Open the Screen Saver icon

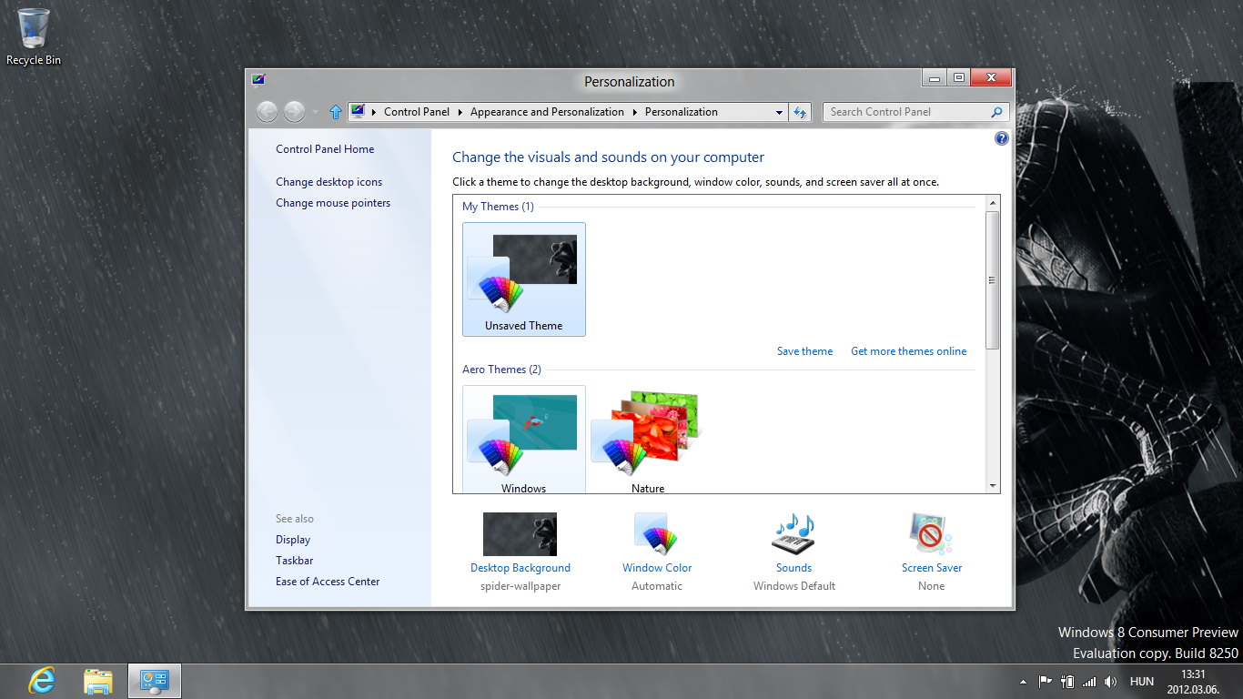(x=931, y=534)
